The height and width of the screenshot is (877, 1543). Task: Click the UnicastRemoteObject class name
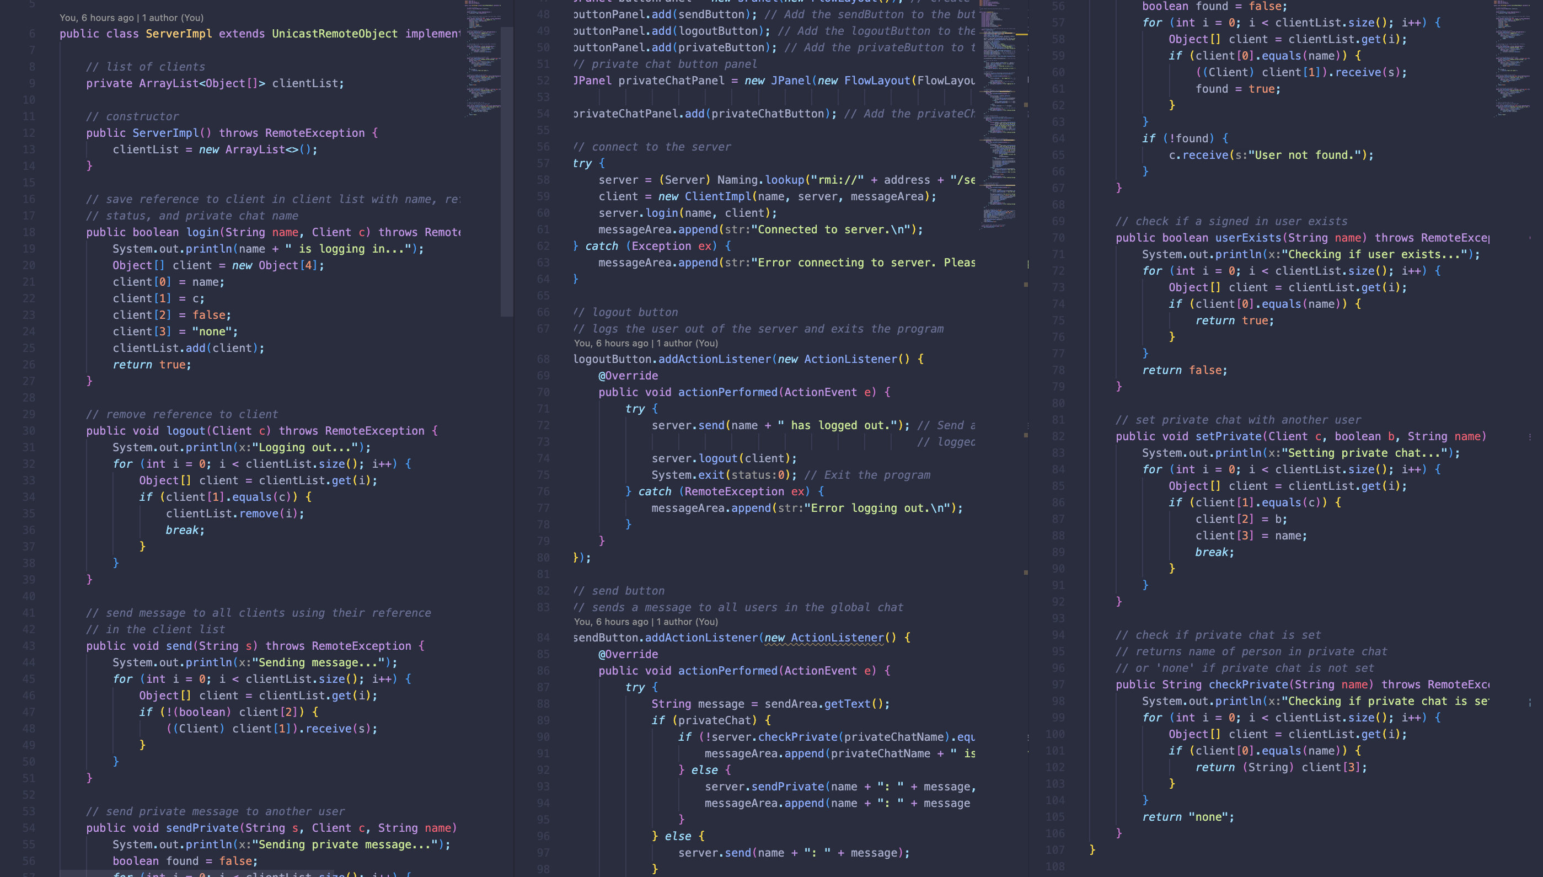(x=334, y=34)
